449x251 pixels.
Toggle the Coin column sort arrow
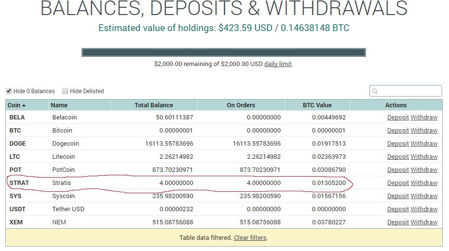[24, 105]
